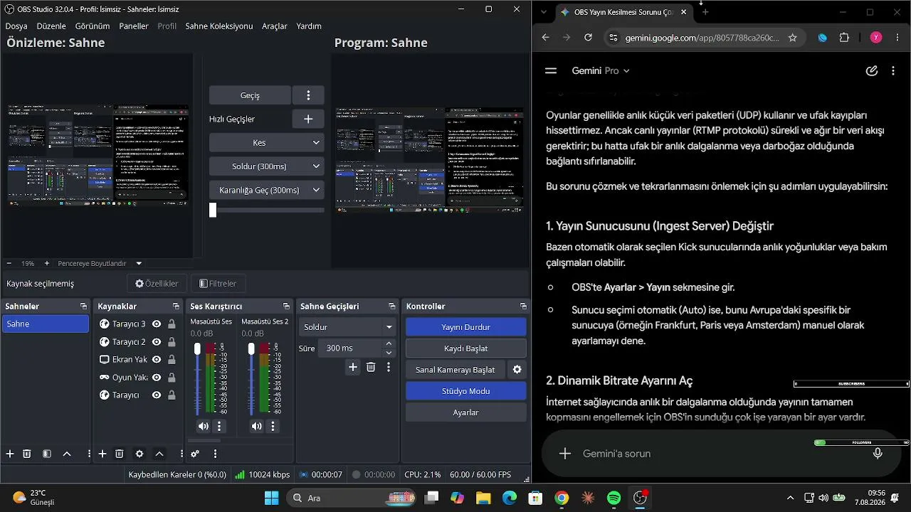Show hidden system tray icons
The image size is (911, 512).
click(x=790, y=498)
